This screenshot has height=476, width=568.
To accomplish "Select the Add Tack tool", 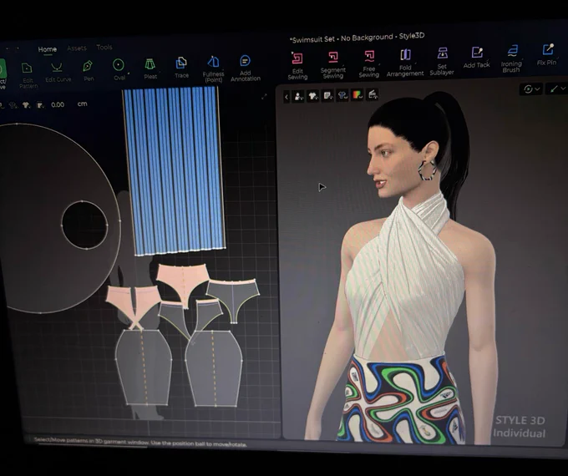I will (x=476, y=58).
